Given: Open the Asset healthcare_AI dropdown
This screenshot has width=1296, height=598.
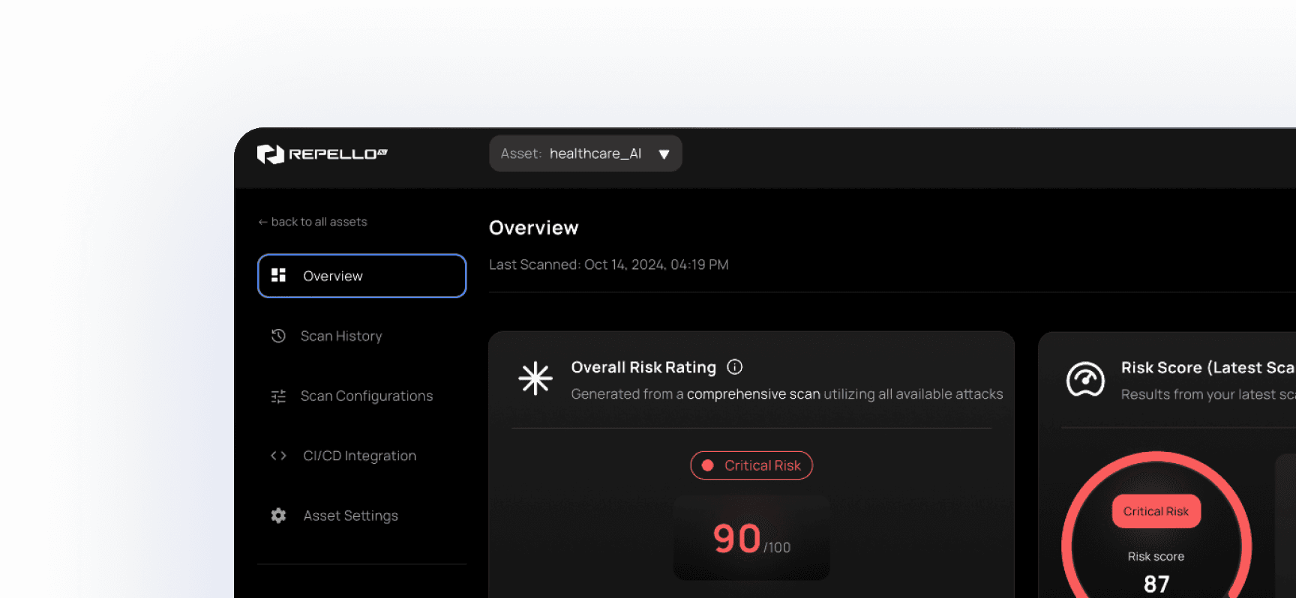Looking at the screenshot, I should (585, 154).
